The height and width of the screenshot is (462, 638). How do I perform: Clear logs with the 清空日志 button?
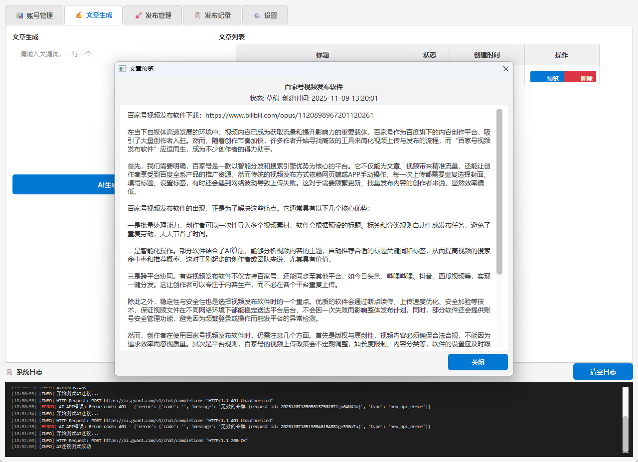[603, 372]
